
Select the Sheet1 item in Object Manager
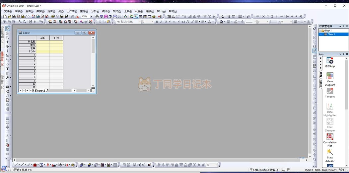[x=331, y=34]
